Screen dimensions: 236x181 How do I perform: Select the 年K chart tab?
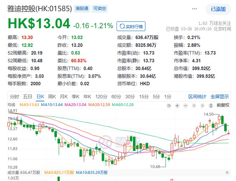[x=87, y=97]
